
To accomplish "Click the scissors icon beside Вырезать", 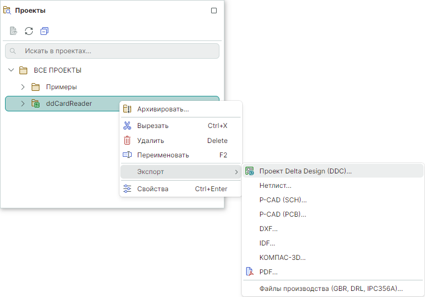I will [x=127, y=126].
